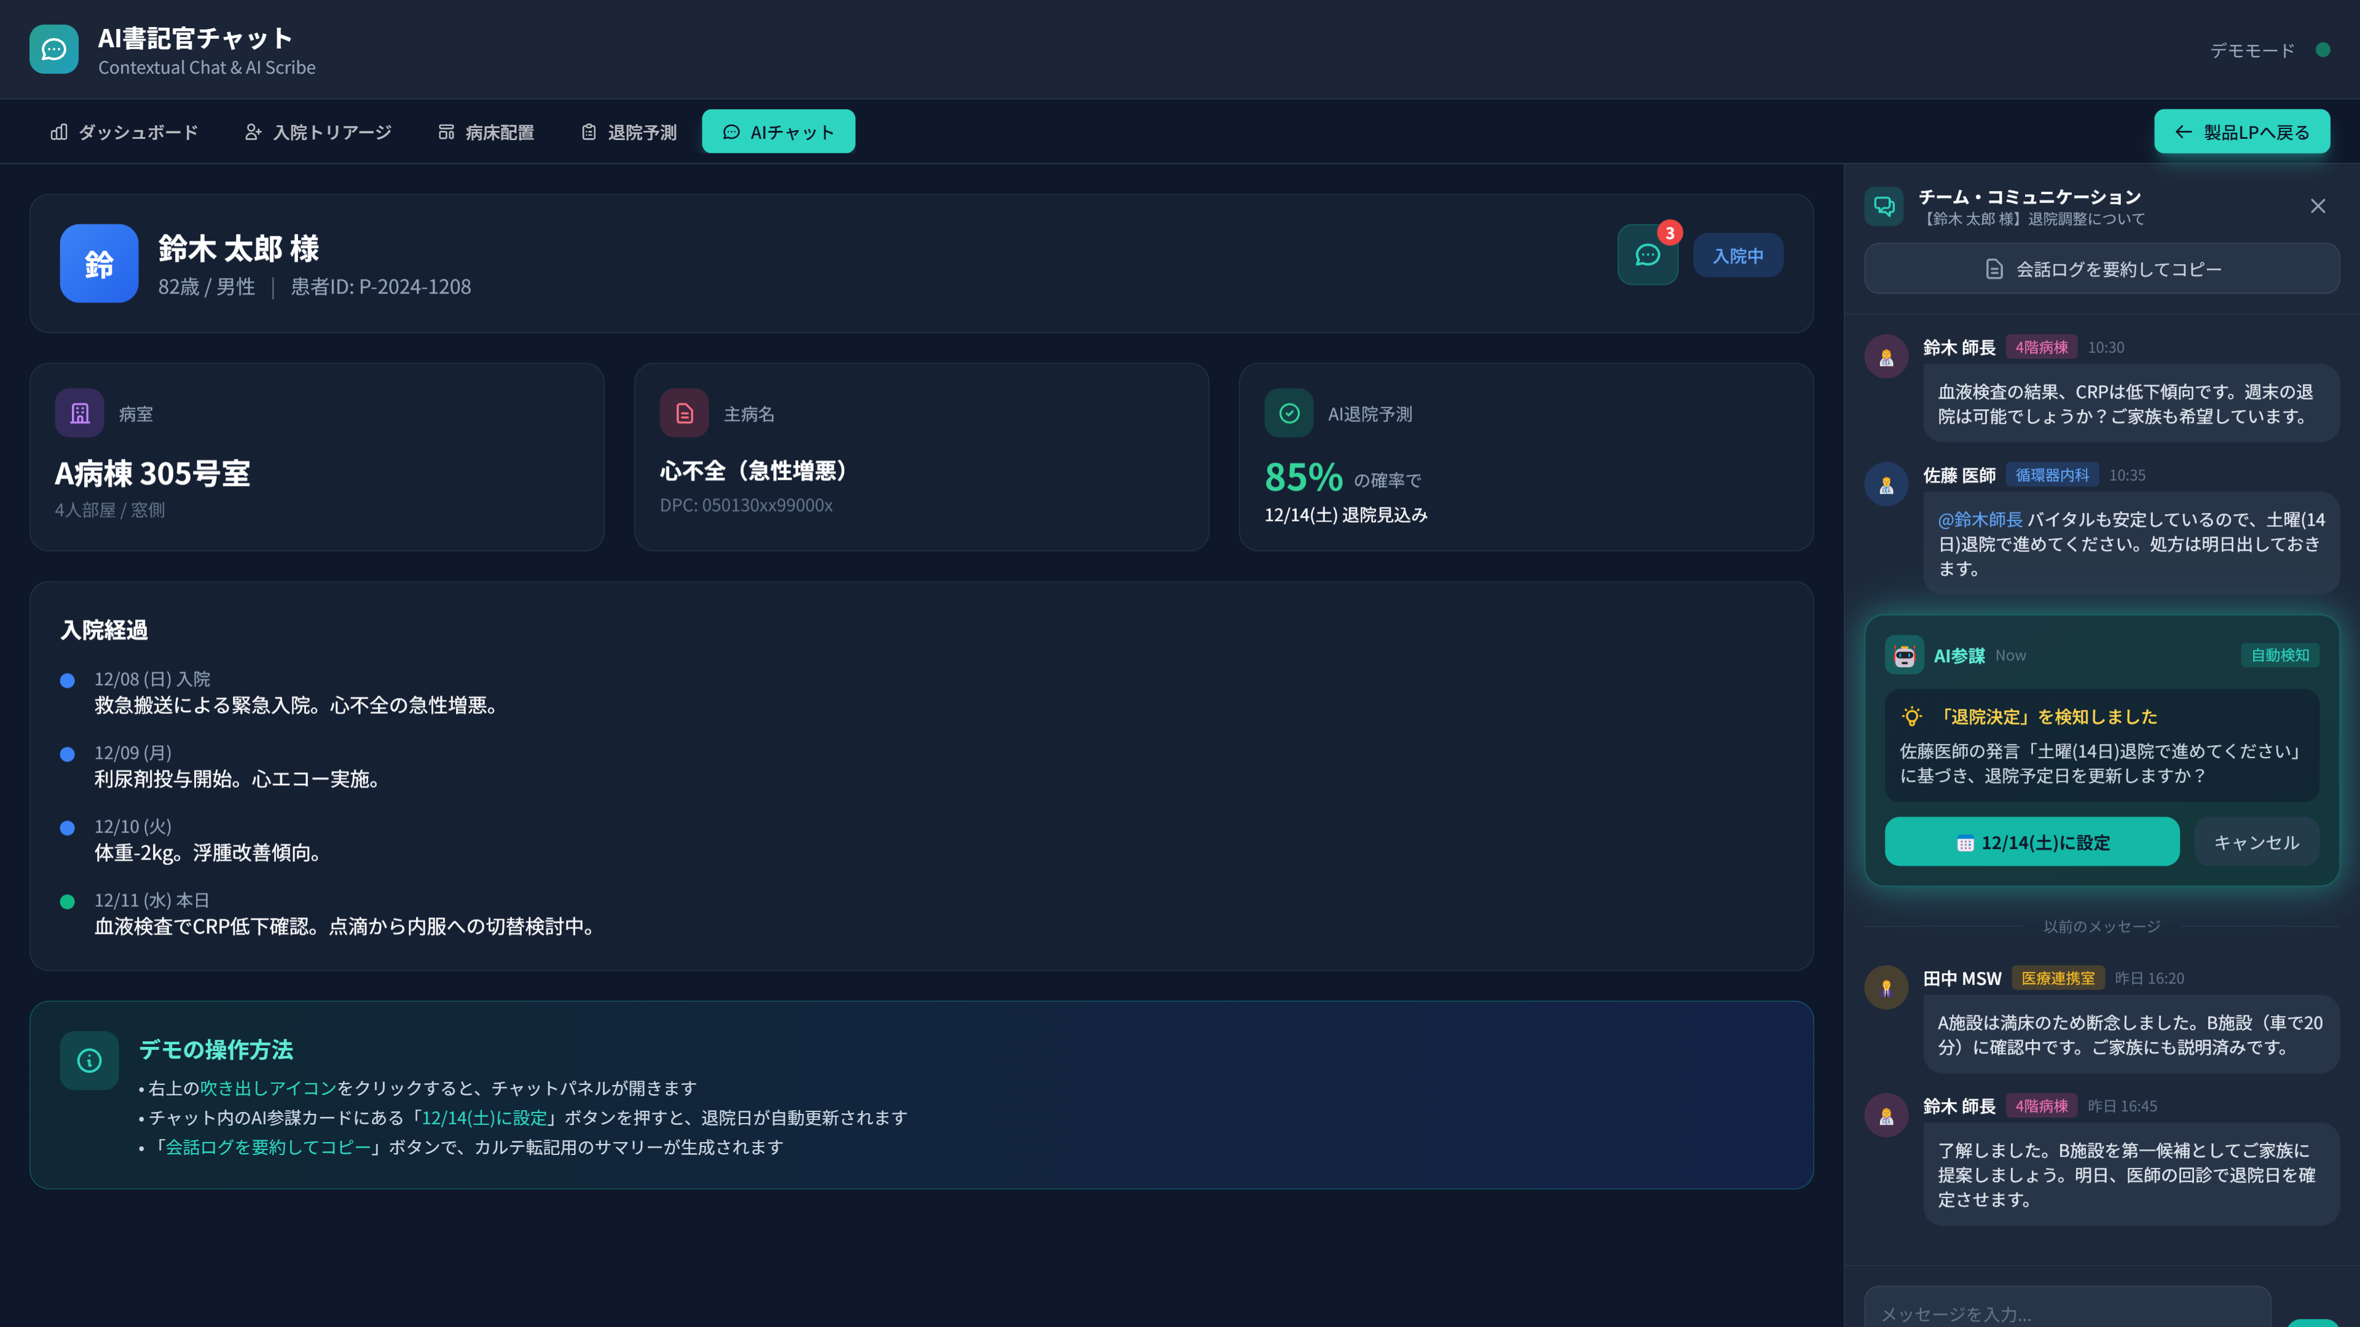The height and width of the screenshot is (1327, 2360).
Task: Click the キャンセル button in AI card
Action: point(2256,842)
